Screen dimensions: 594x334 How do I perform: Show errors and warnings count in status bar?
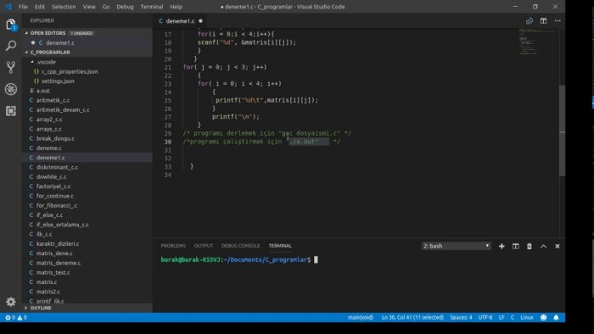point(16,317)
